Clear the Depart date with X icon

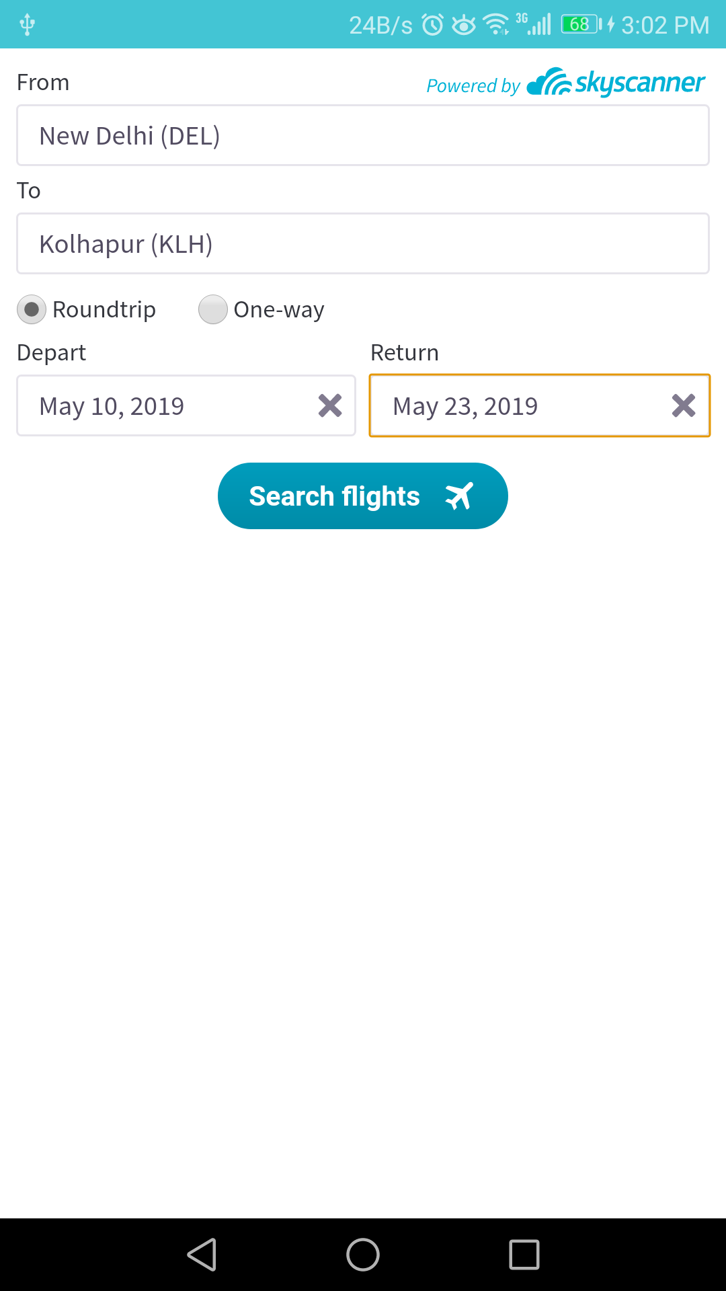[330, 405]
